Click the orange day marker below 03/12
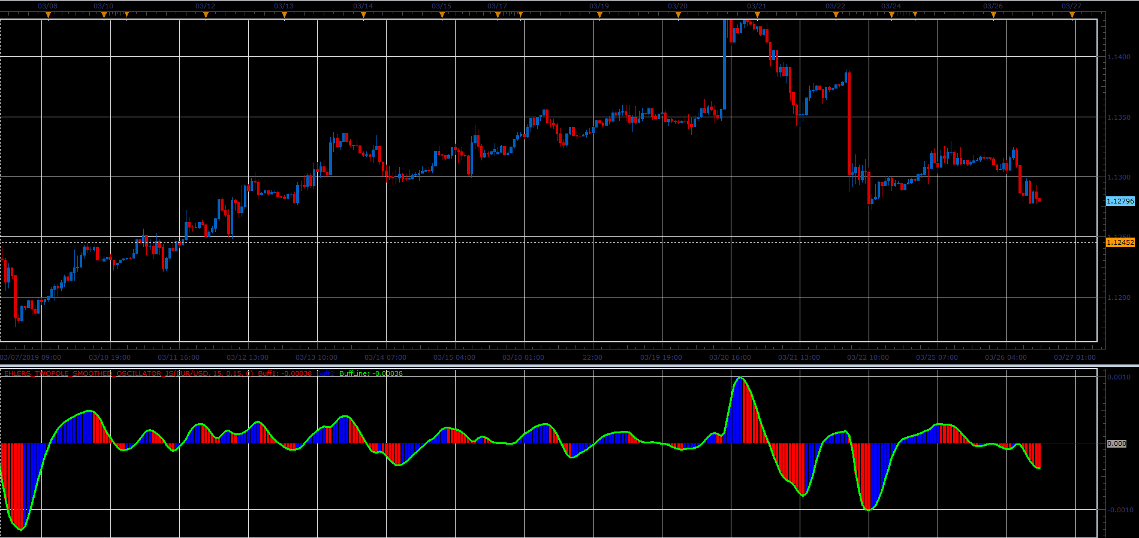Screen dimensions: 1139x538 [x=206, y=16]
